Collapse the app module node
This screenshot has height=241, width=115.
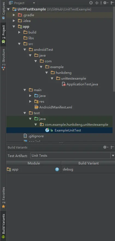[14, 27]
